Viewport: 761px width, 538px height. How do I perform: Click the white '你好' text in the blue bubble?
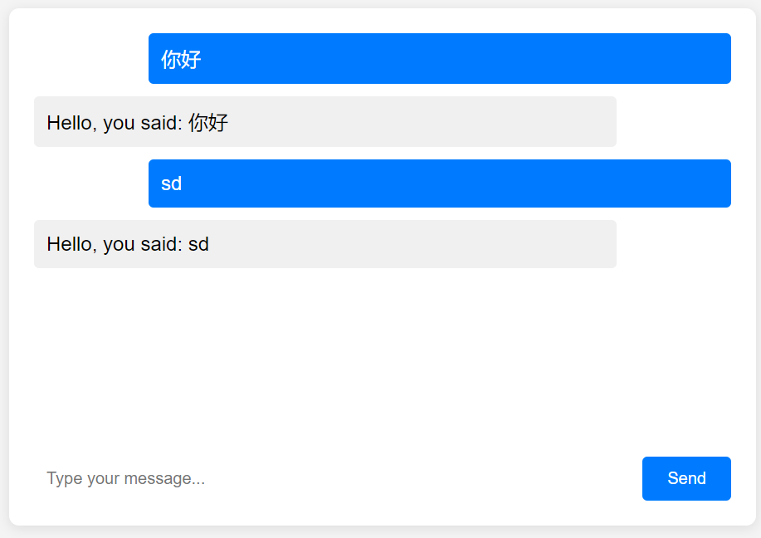(181, 59)
